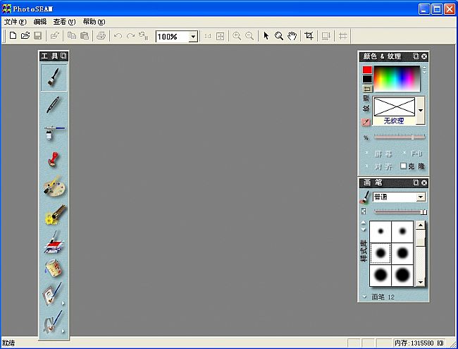The width and height of the screenshot is (458, 349).
Task: Enable the 克隆 checkbox
Action: click(x=404, y=166)
